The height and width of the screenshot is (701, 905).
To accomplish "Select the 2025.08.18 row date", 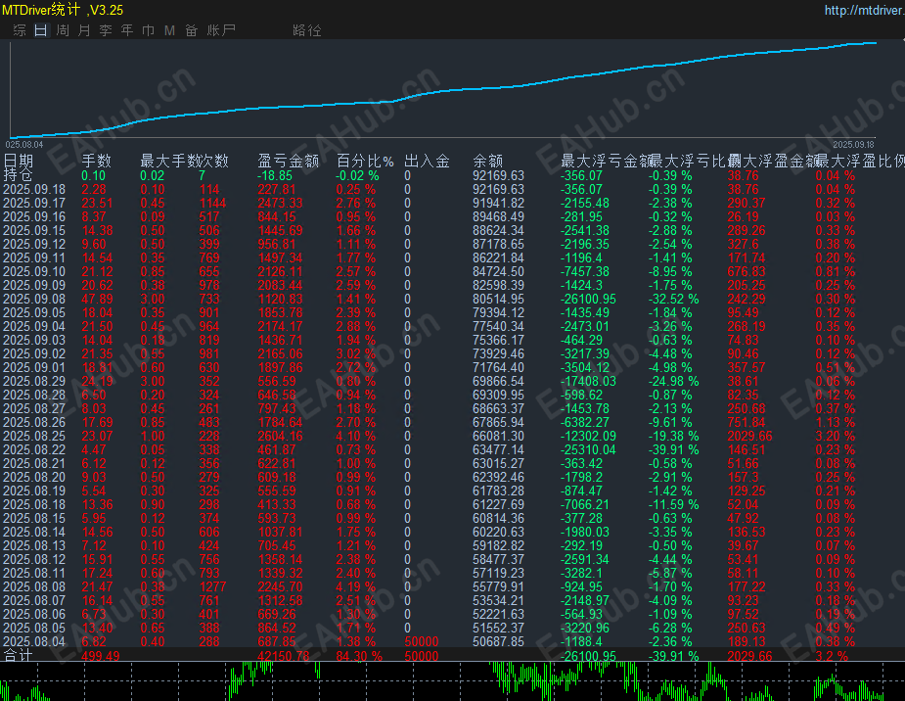I will pos(34,504).
